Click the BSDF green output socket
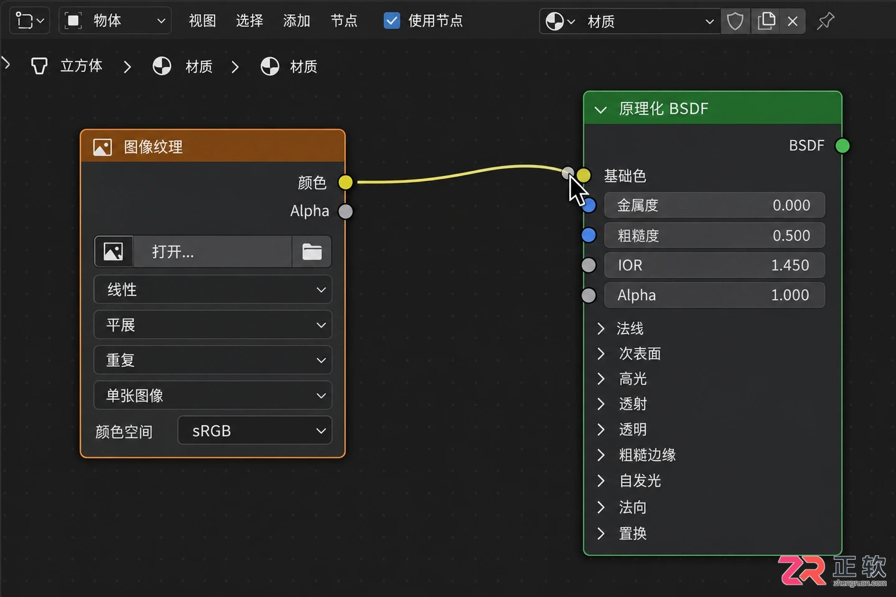This screenshot has height=597, width=896. 842,146
